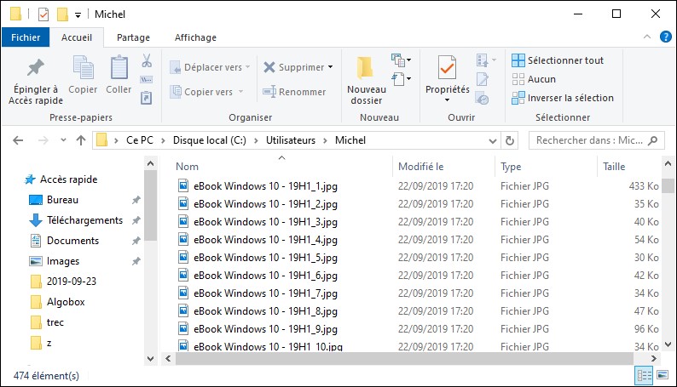Click the Renommer icon in Organiser
This screenshot has width=677, height=387.
click(269, 92)
